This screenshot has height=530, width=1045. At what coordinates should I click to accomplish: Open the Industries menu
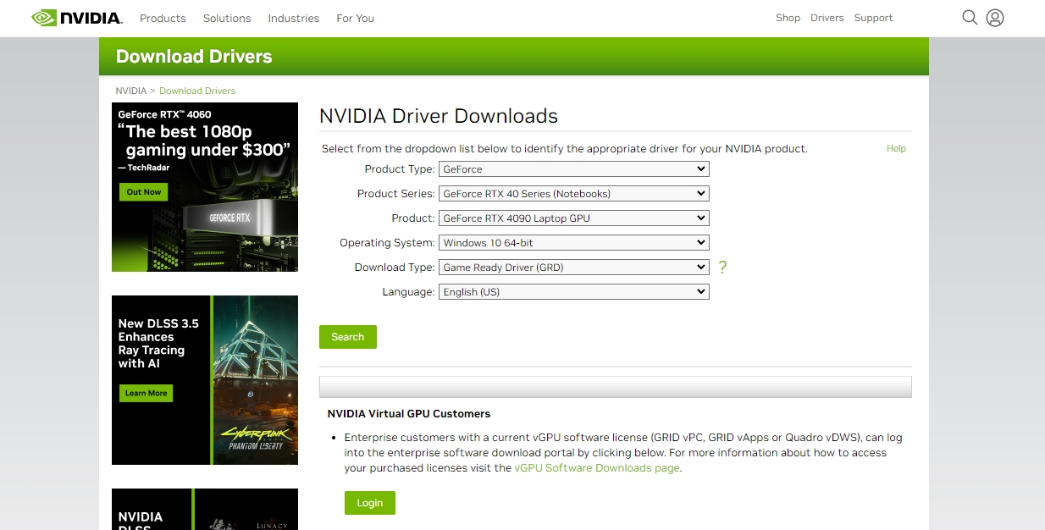coord(294,18)
